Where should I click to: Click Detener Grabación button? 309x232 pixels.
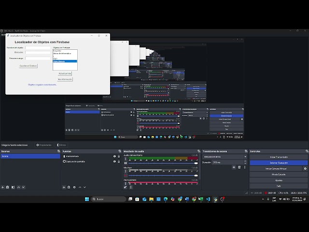[279, 163]
